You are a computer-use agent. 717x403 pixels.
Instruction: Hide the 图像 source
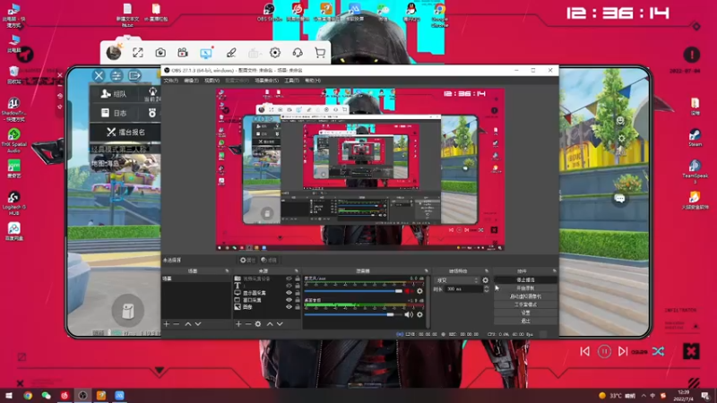(x=289, y=307)
